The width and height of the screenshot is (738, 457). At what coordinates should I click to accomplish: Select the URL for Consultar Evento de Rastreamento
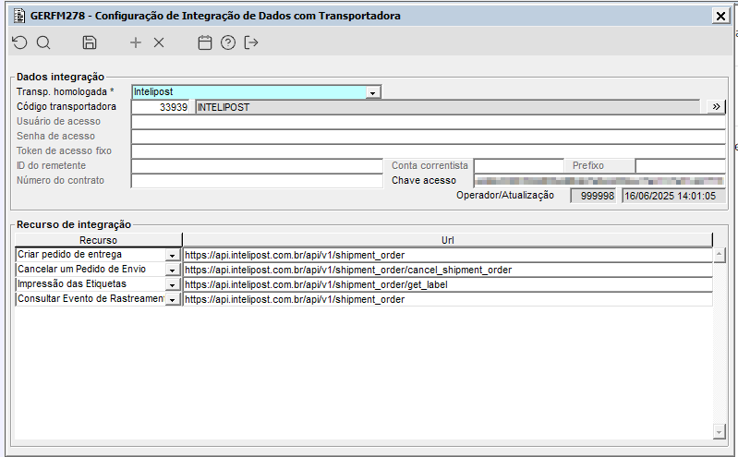point(448,299)
